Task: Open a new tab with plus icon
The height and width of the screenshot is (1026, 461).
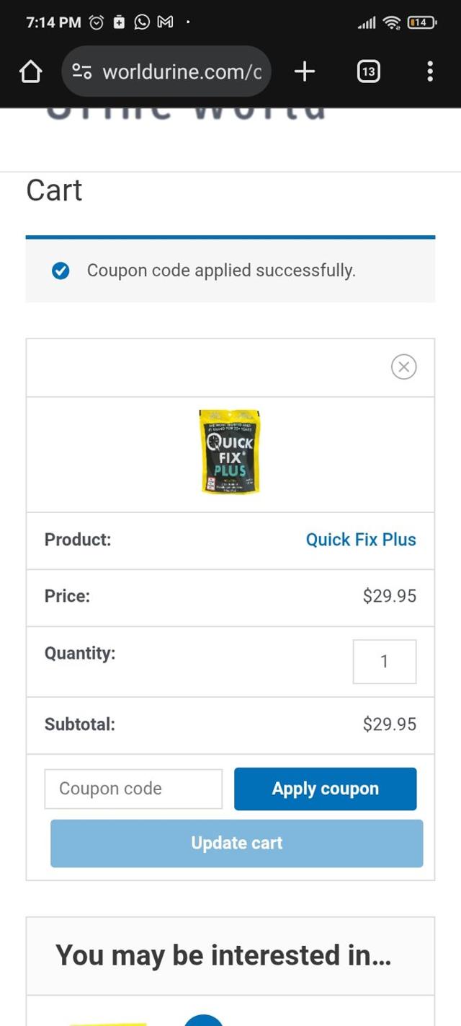Action: 305,71
